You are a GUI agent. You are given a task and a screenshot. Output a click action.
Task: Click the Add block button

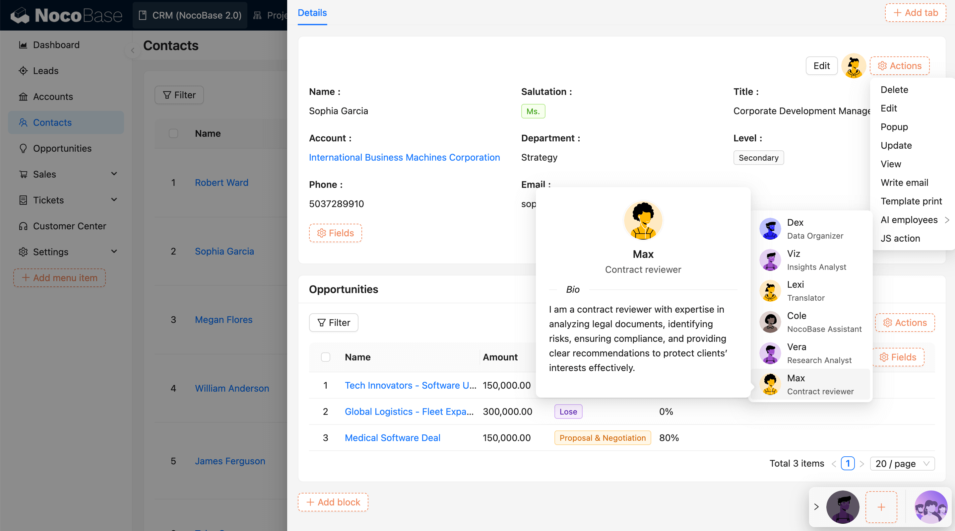[333, 502]
